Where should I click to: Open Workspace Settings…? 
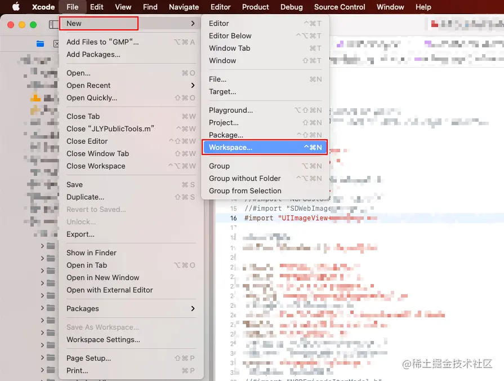(131, 339)
